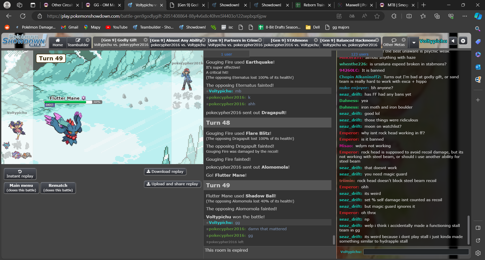Close the STABmons battle tab
This screenshot has height=260, width=485.
(x=316, y=40)
